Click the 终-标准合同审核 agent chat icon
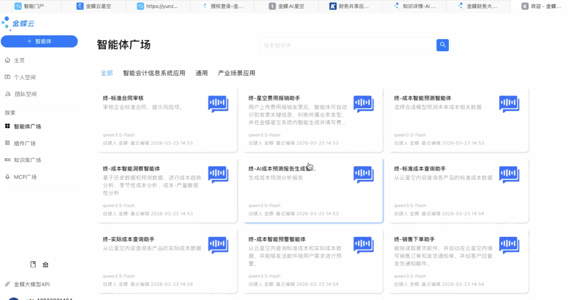Screen dimensions: 568x300 click(x=218, y=104)
